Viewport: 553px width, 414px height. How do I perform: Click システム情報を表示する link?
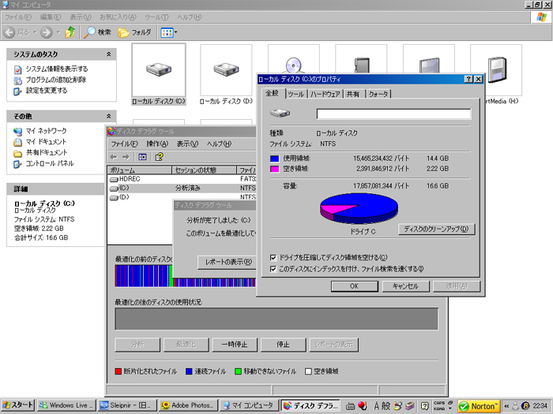(56, 69)
